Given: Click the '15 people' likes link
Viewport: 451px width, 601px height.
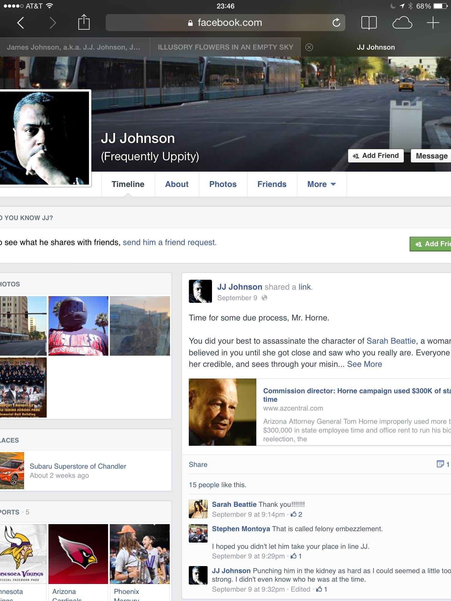Looking at the screenshot, I should 204,485.
